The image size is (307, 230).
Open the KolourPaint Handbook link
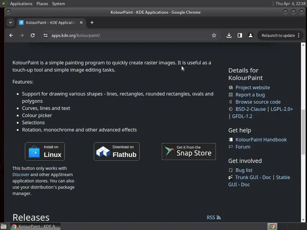tap(261, 140)
